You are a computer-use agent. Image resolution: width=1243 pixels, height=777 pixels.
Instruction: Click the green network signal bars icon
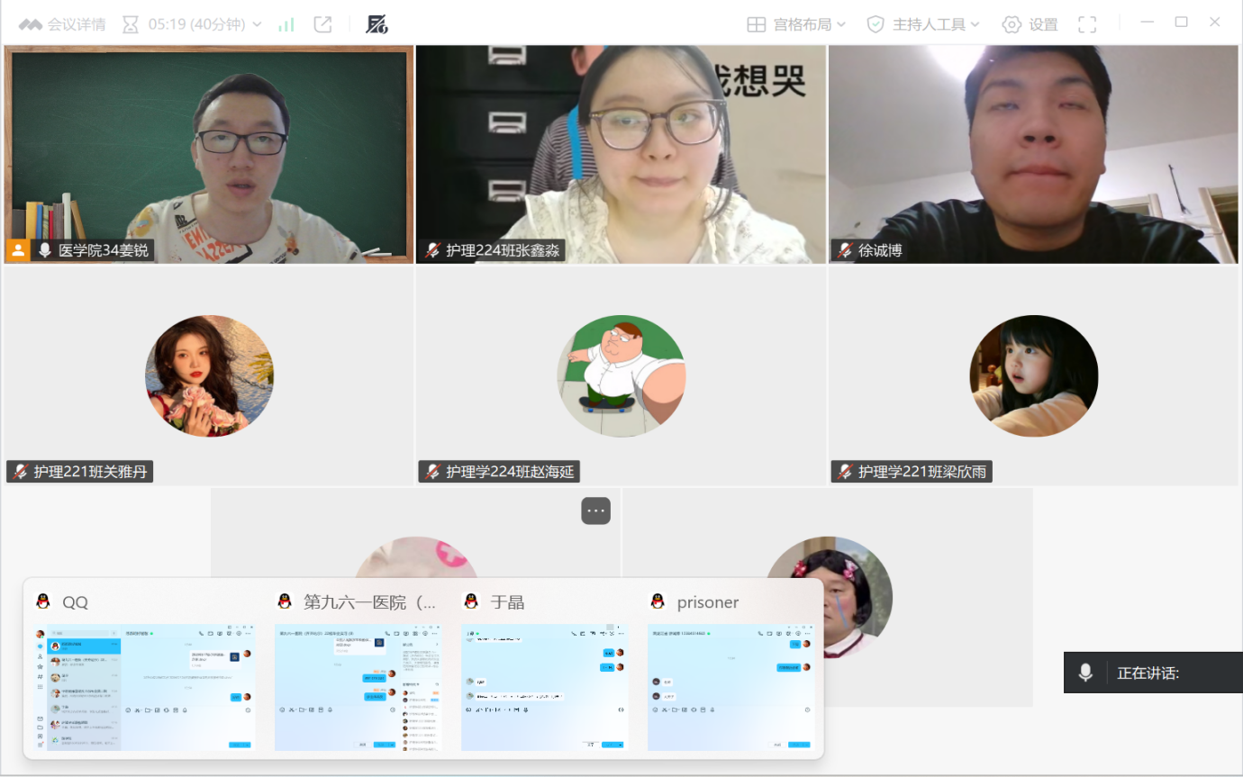[x=286, y=24]
